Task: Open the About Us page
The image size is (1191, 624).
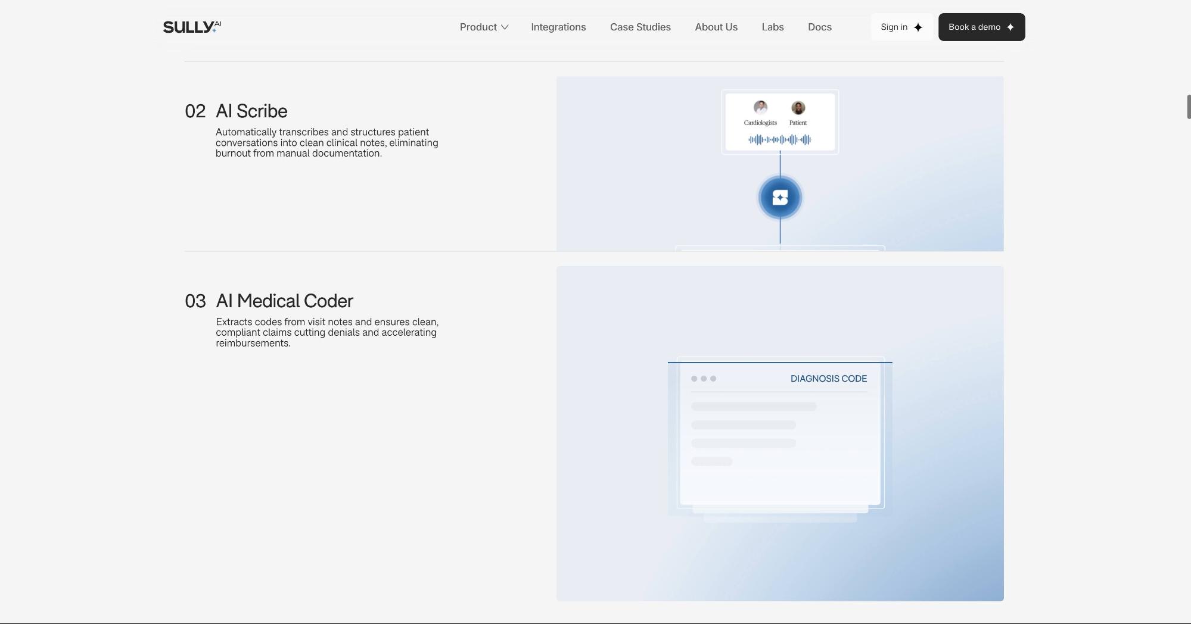Action: coord(716,27)
